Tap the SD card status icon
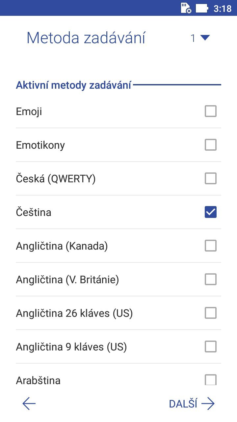Screen dimensions: 237x422 tap(186, 8)
